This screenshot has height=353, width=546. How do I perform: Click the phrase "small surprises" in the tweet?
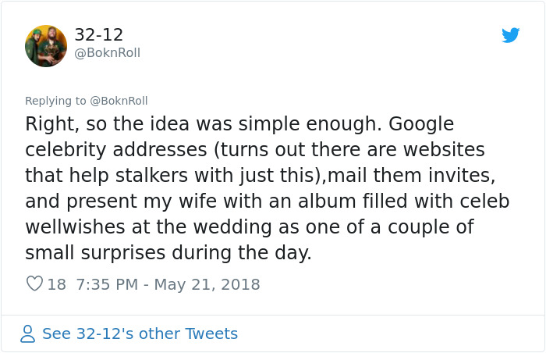(x=93, y=253)
